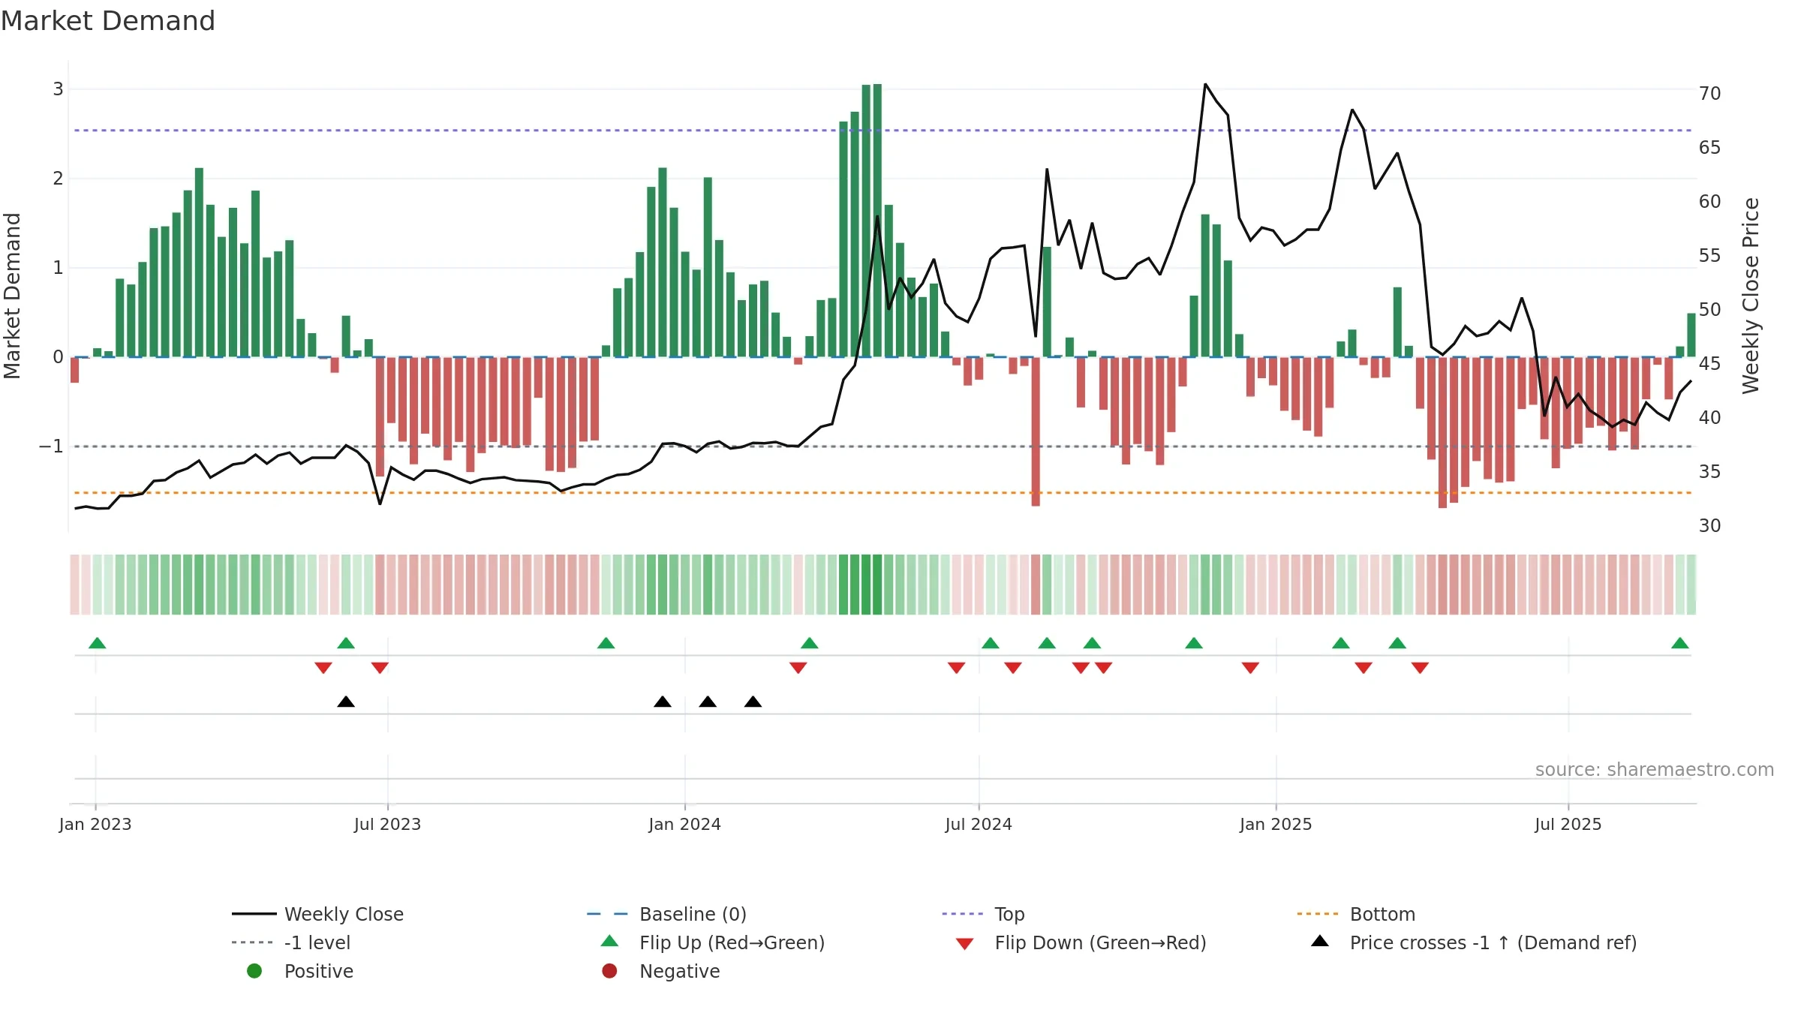Click the rotated Market Demand axis title
The height and width of the screenshot is (1013, 1801).
coord(12,296)
